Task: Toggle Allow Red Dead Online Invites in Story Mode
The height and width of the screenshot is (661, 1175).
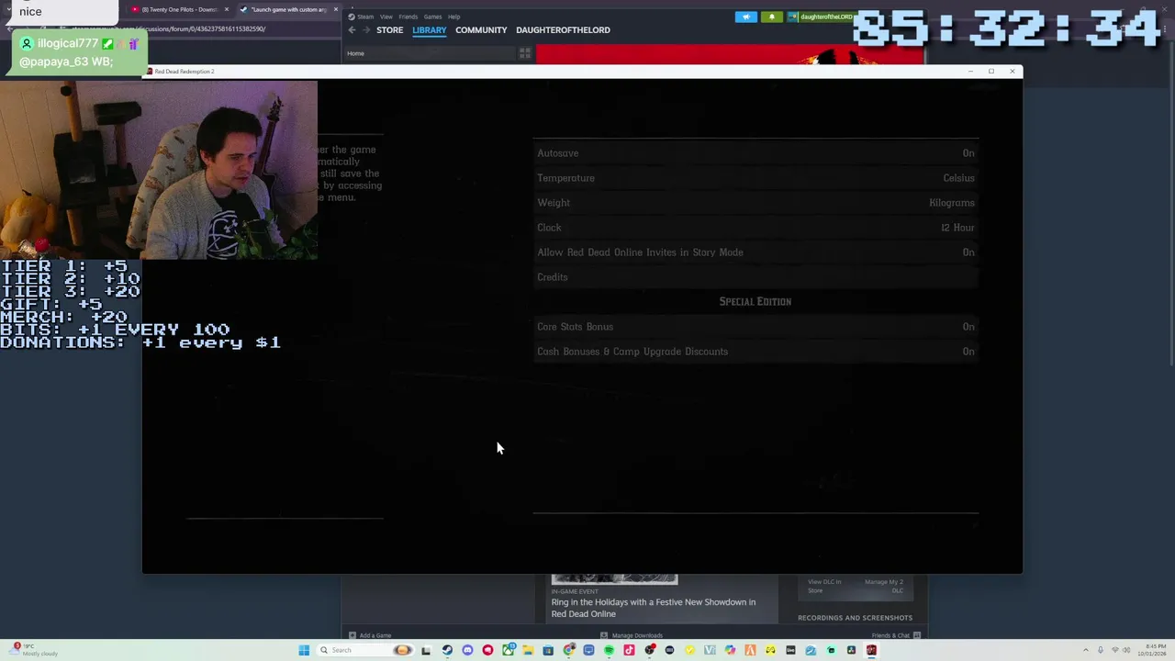Action: point(755,252)
